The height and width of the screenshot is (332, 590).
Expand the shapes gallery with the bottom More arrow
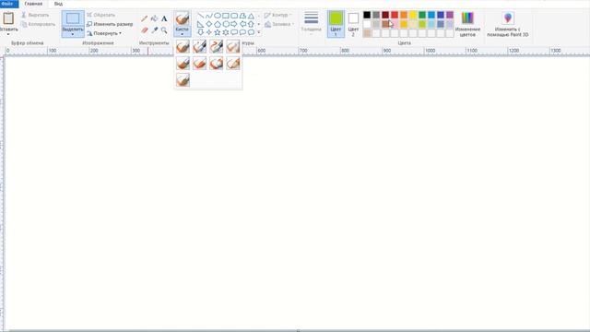(259, 32)
